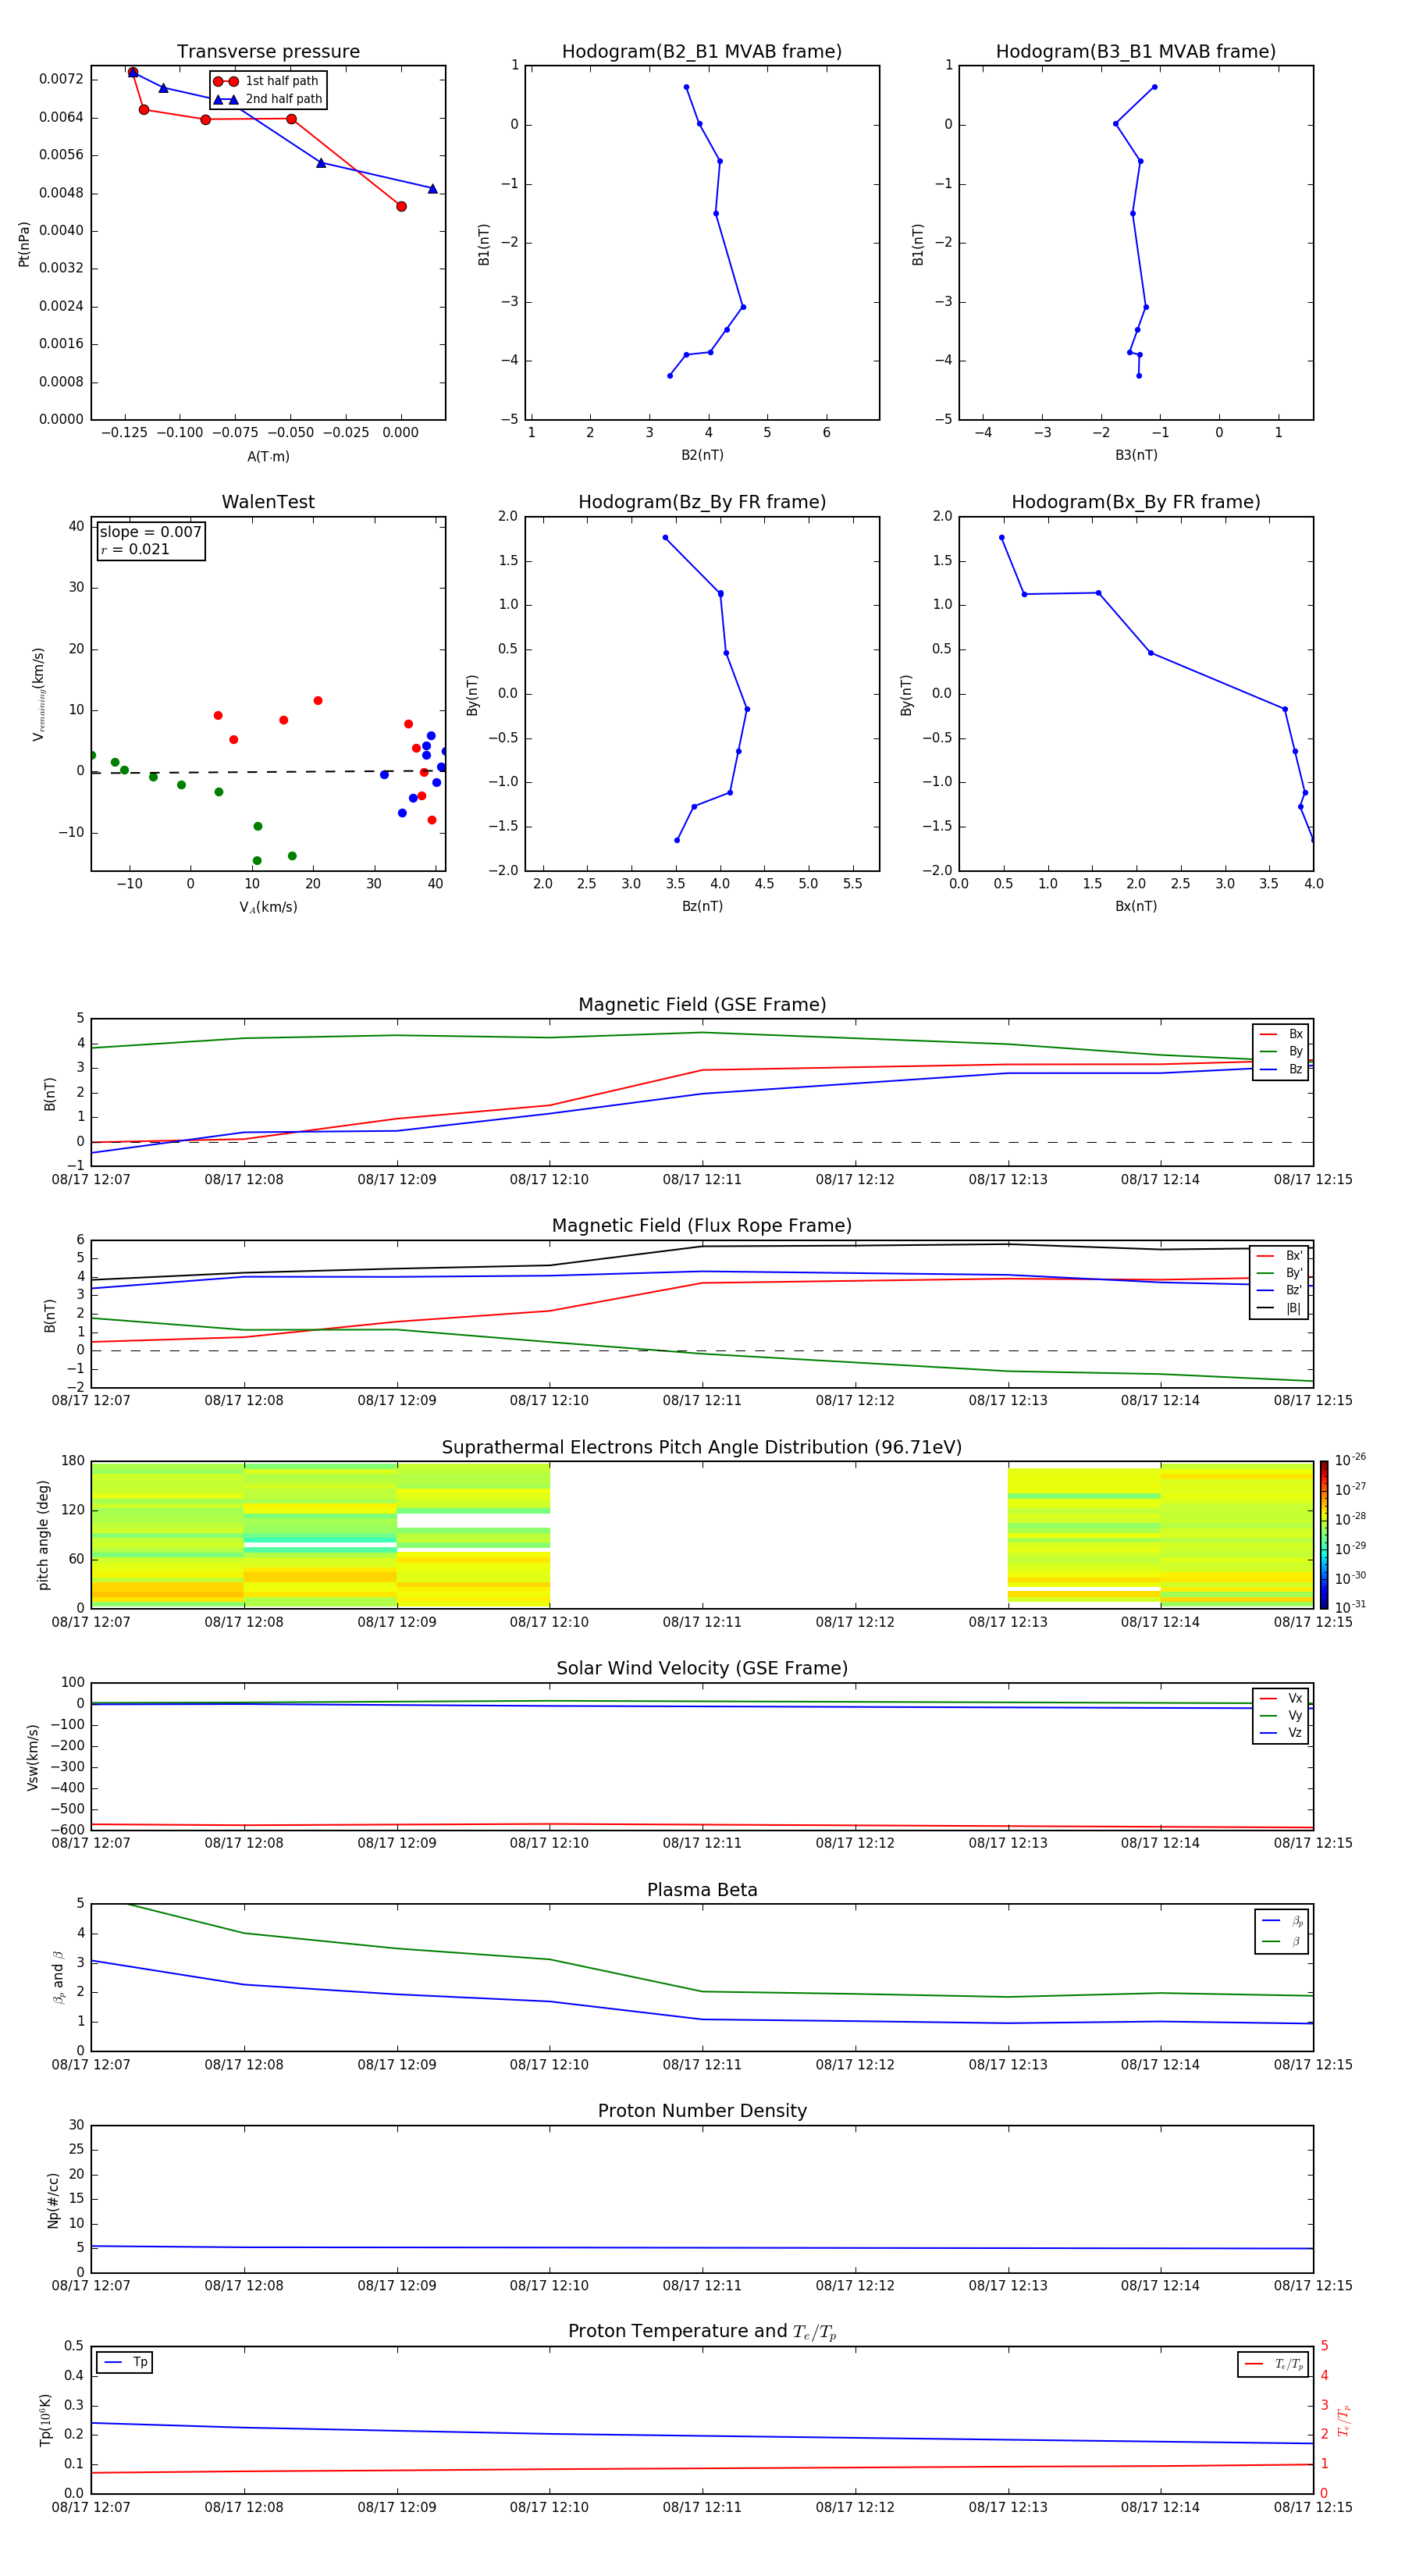This screenshot has width=1405, height=2576.
Task: Click the "Vz" velocity legend entry
Action: (x=1281, y=1733)
